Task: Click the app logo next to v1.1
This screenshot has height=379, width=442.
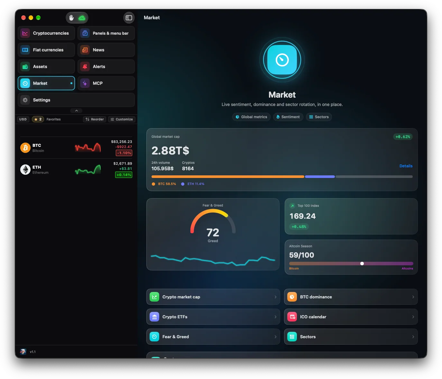Action: [x=23, y=352]
